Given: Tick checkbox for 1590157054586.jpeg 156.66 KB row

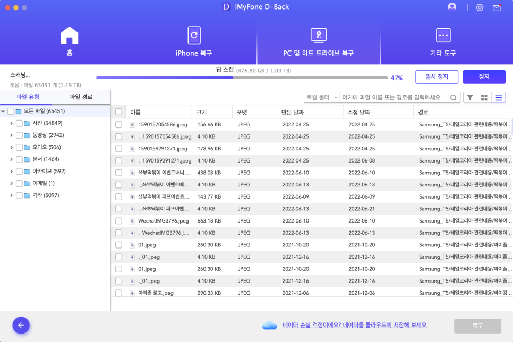Looking at the screenshot, I should pyautogui.click(x=118, y=125).
